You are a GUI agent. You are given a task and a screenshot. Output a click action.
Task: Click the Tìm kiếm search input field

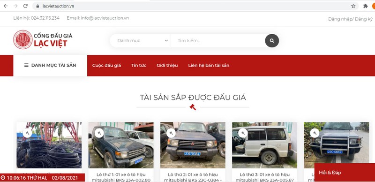[217, 41]
